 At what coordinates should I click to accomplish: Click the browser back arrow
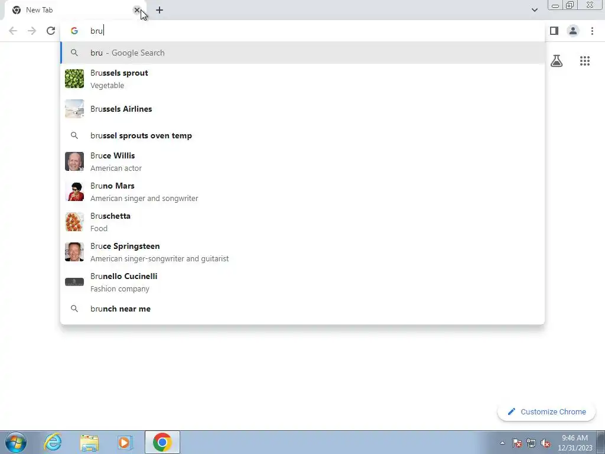click(13, 31)
